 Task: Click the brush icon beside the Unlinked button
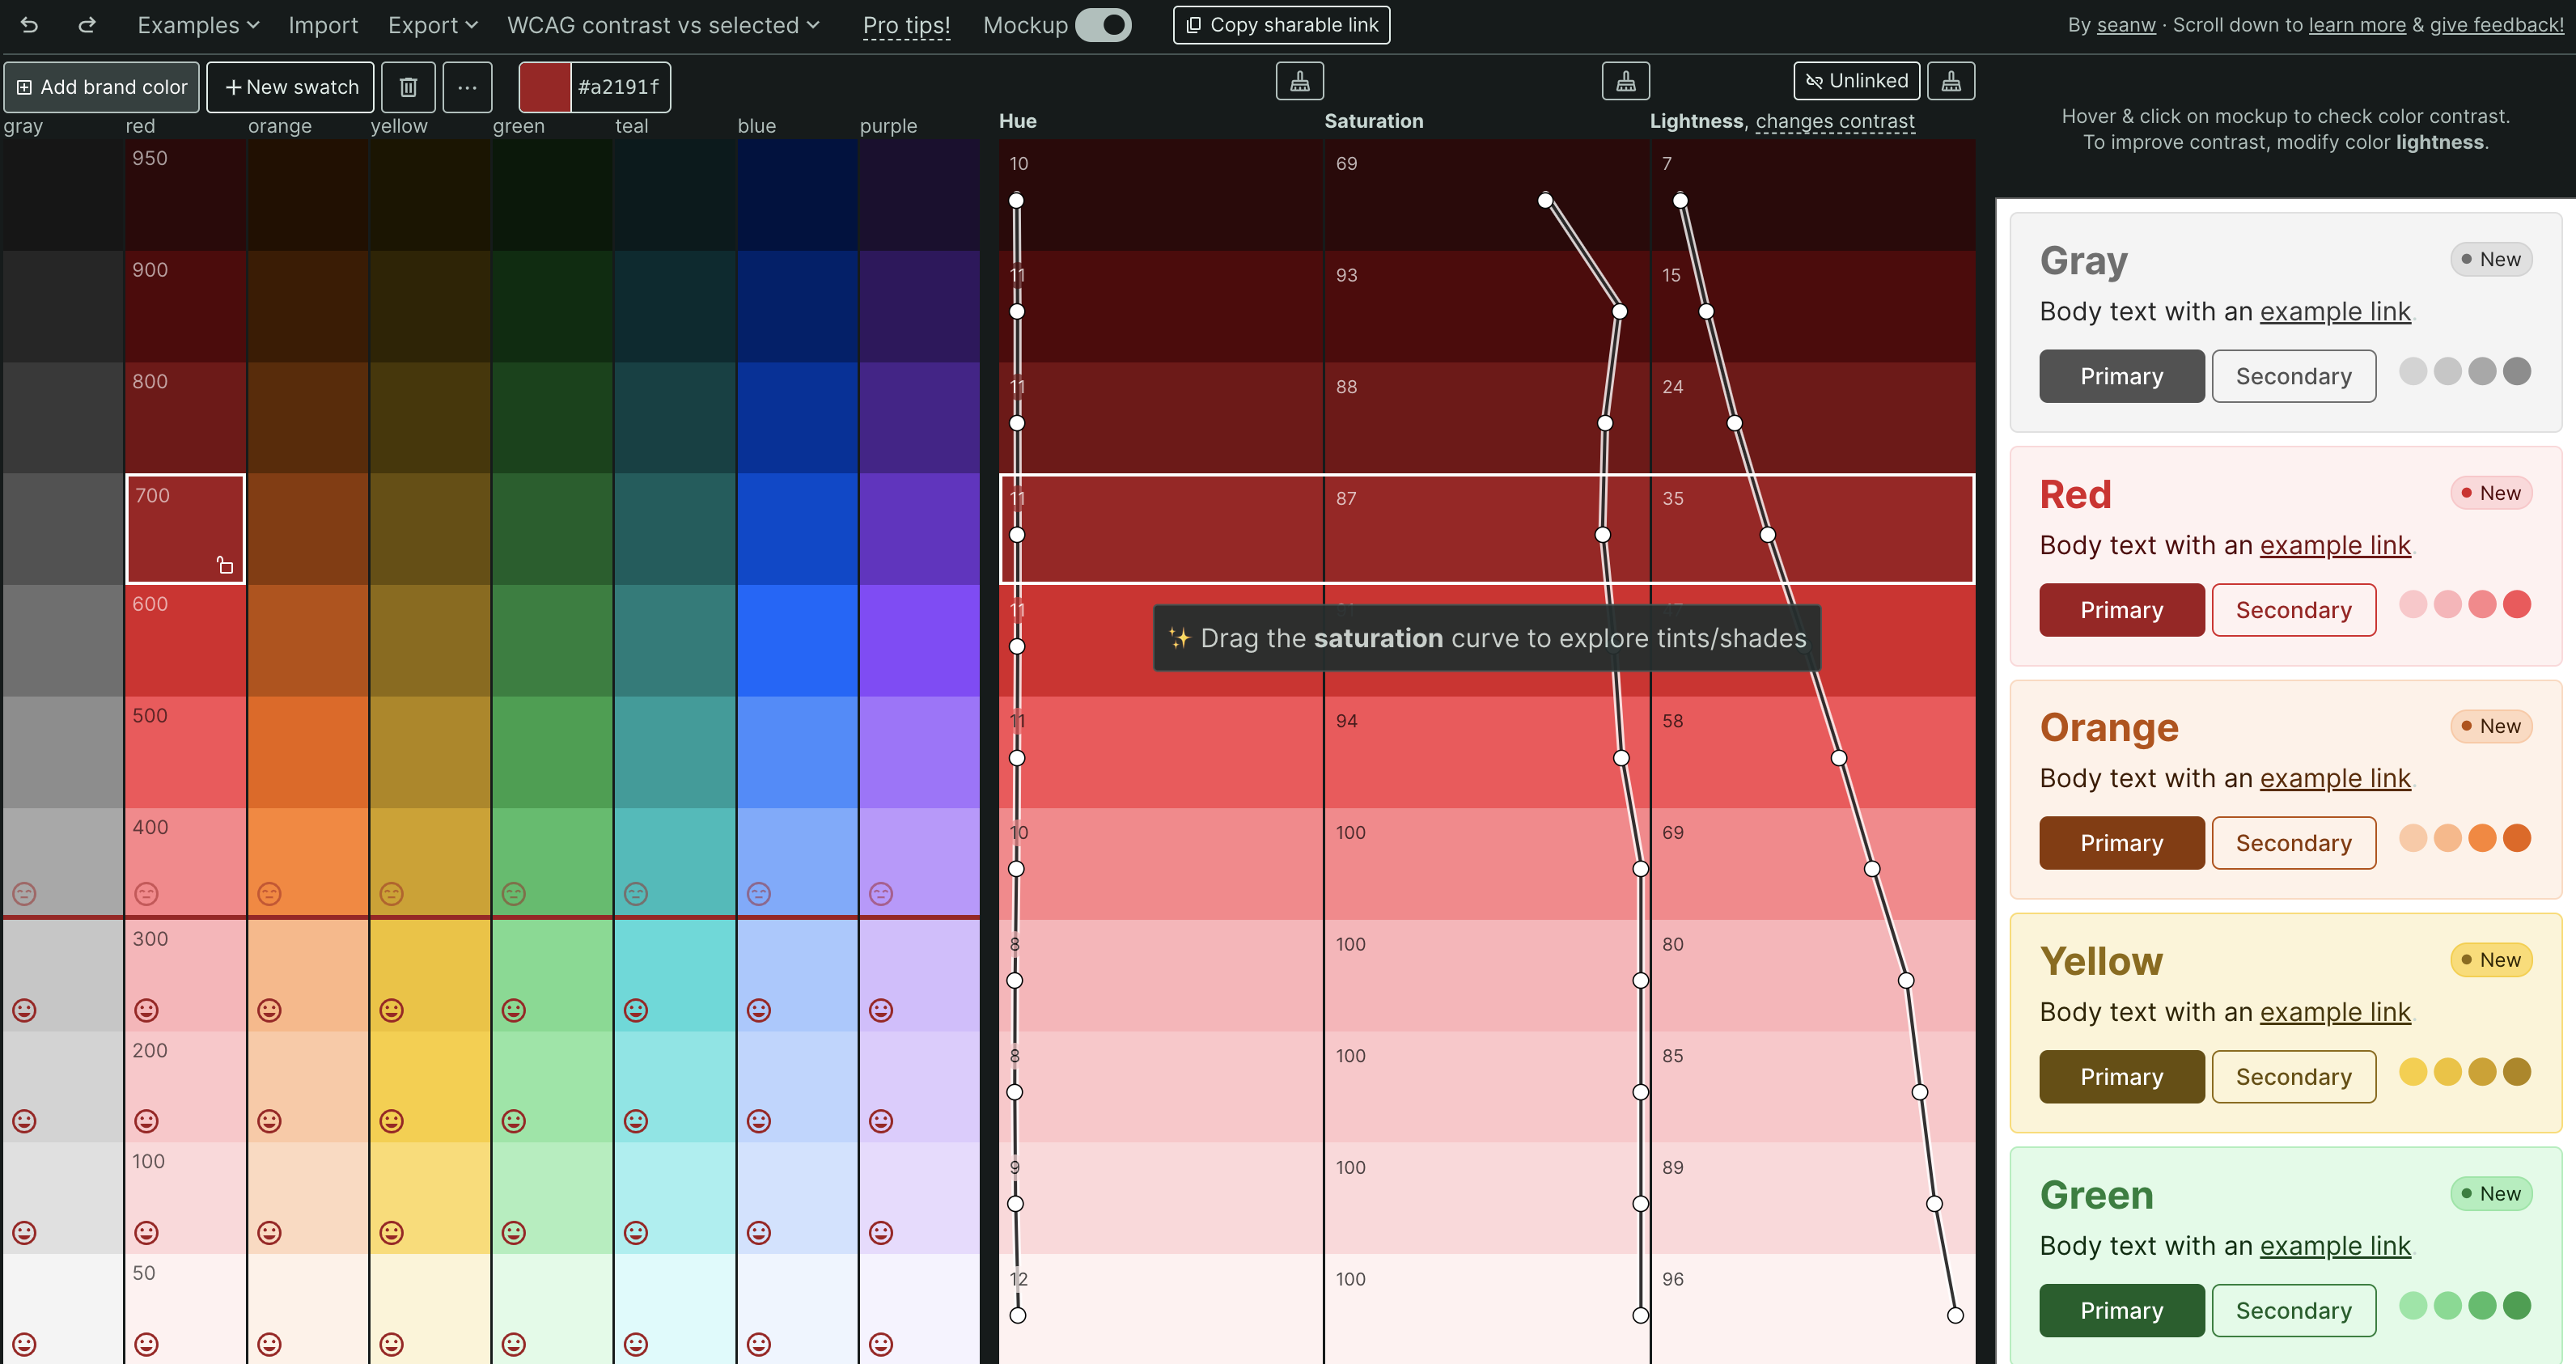(1950, 81)
